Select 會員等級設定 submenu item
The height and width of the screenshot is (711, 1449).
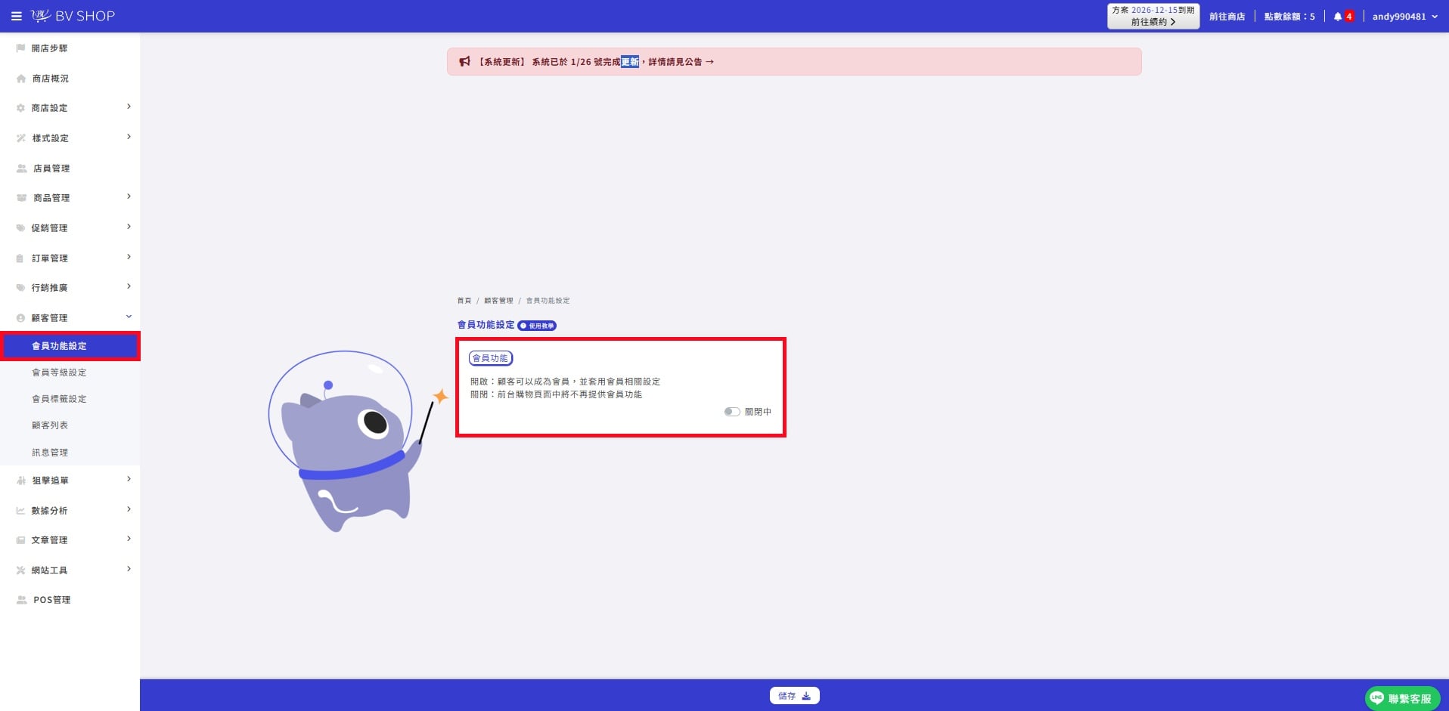(x=59, y=373)
